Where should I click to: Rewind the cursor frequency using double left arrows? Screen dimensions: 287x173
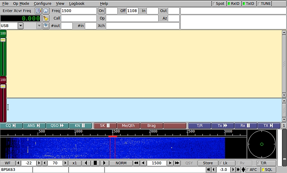click(x=136, y=163)
